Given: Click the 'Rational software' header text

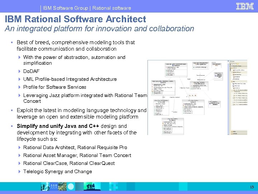Looking at the screenshot, I should [112, 8].
